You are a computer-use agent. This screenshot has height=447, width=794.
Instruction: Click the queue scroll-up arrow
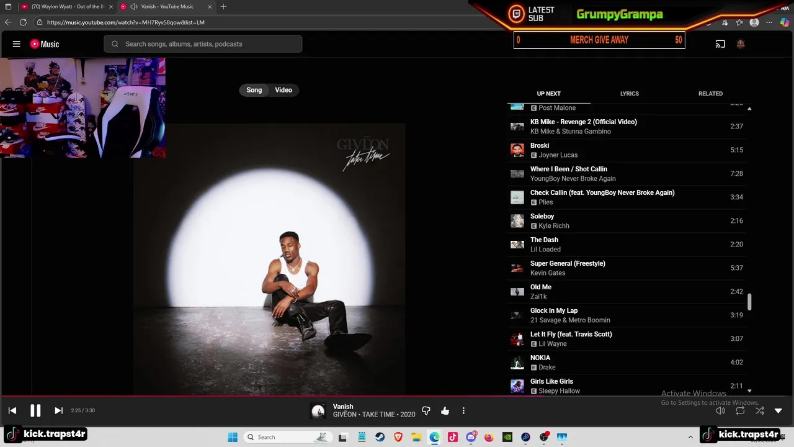click(749, 109)
